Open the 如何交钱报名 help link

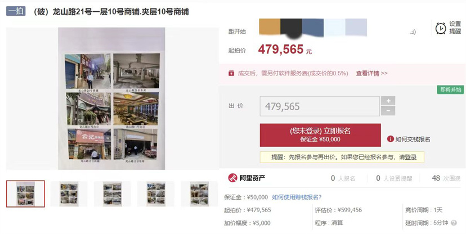point(413,139)
